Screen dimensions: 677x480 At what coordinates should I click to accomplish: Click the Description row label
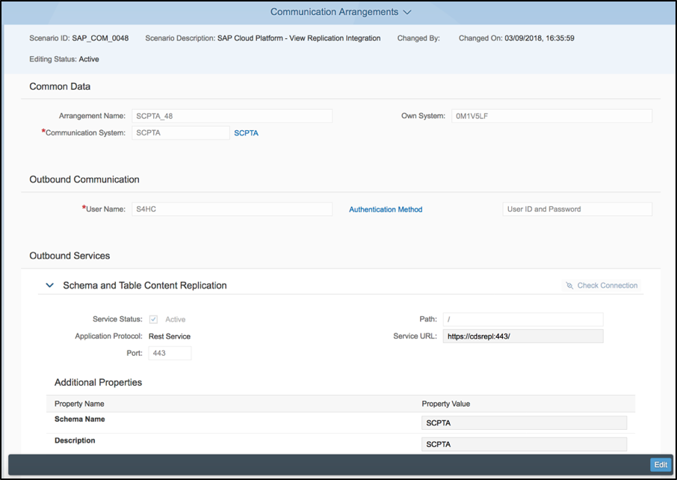coord(75,440)
